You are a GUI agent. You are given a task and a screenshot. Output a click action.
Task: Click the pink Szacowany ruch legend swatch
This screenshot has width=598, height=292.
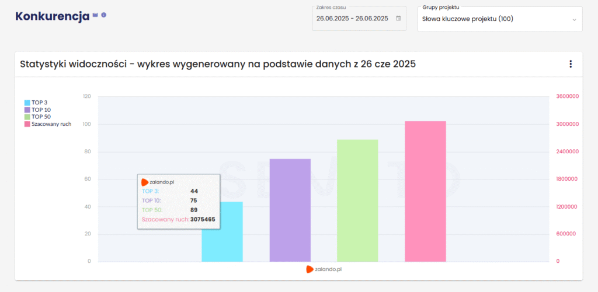(27, 125)
